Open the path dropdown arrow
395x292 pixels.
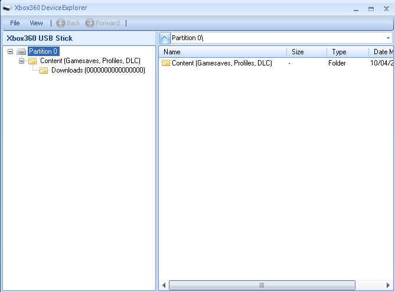click(388, 38)
